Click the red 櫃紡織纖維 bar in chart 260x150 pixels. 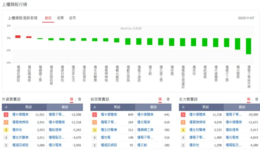pos(29,37)
